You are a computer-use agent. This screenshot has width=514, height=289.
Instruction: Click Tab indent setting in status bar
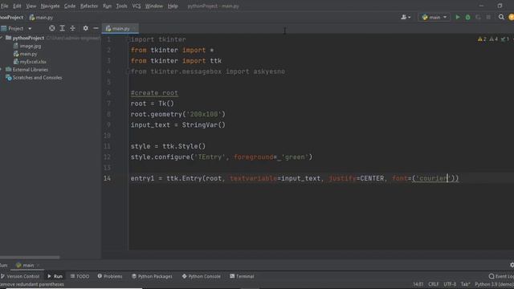tap(466, 284)
